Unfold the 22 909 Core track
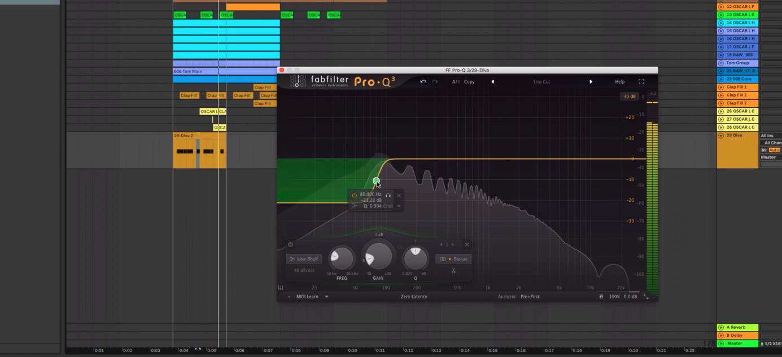 click(721, 80)
